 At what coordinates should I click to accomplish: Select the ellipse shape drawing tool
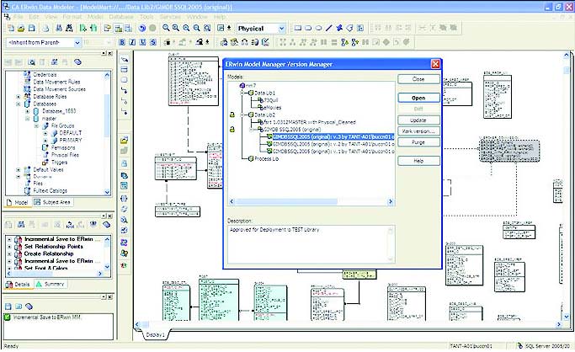pos(318,28)
